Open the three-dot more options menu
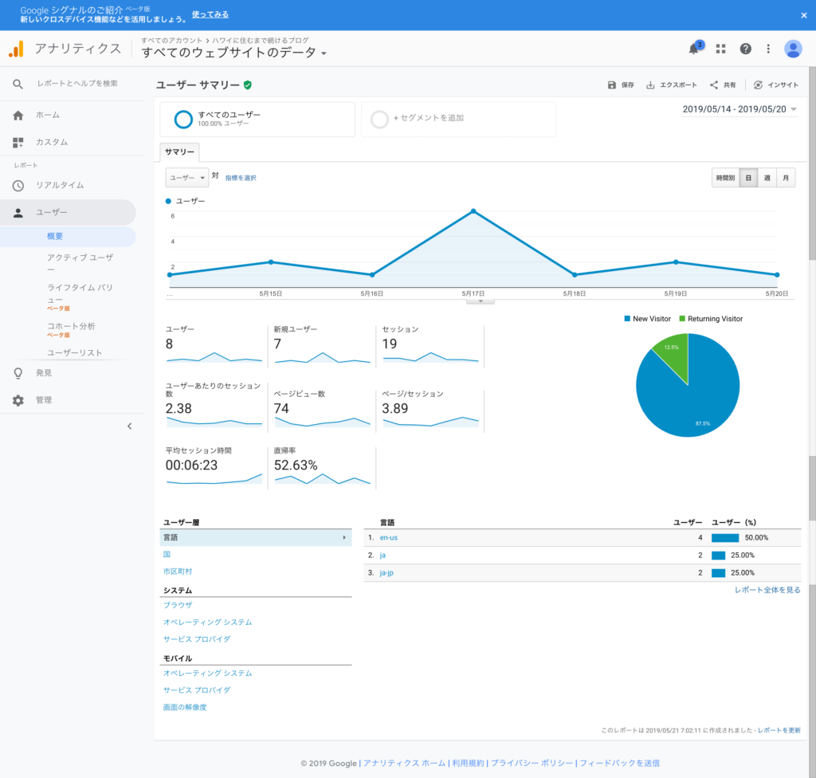 tap(768, 49)
